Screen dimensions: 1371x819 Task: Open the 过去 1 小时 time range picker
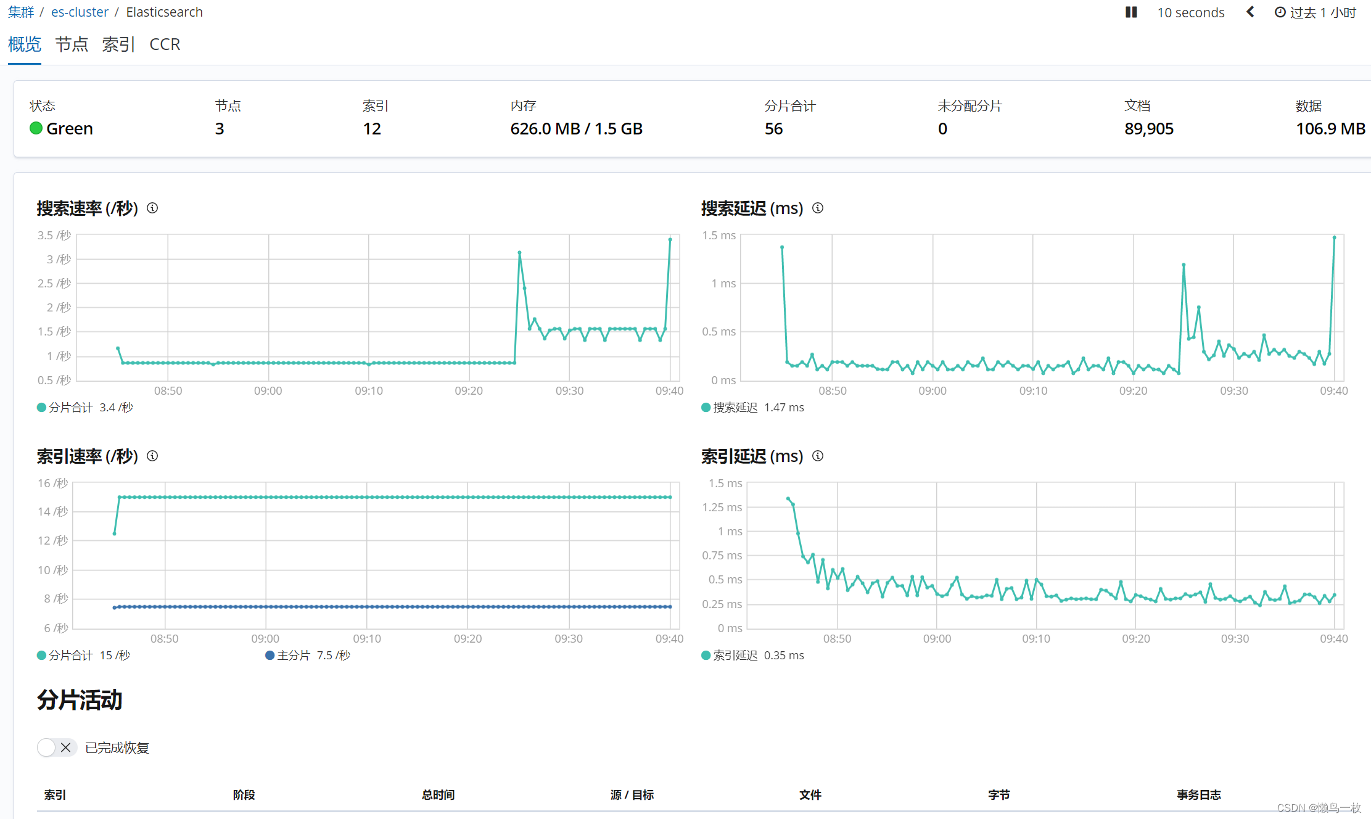coord(1323,12)
